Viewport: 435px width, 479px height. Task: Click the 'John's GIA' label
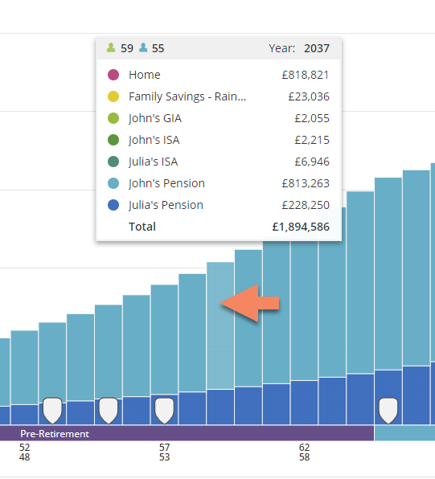click(x=155, y=118)
